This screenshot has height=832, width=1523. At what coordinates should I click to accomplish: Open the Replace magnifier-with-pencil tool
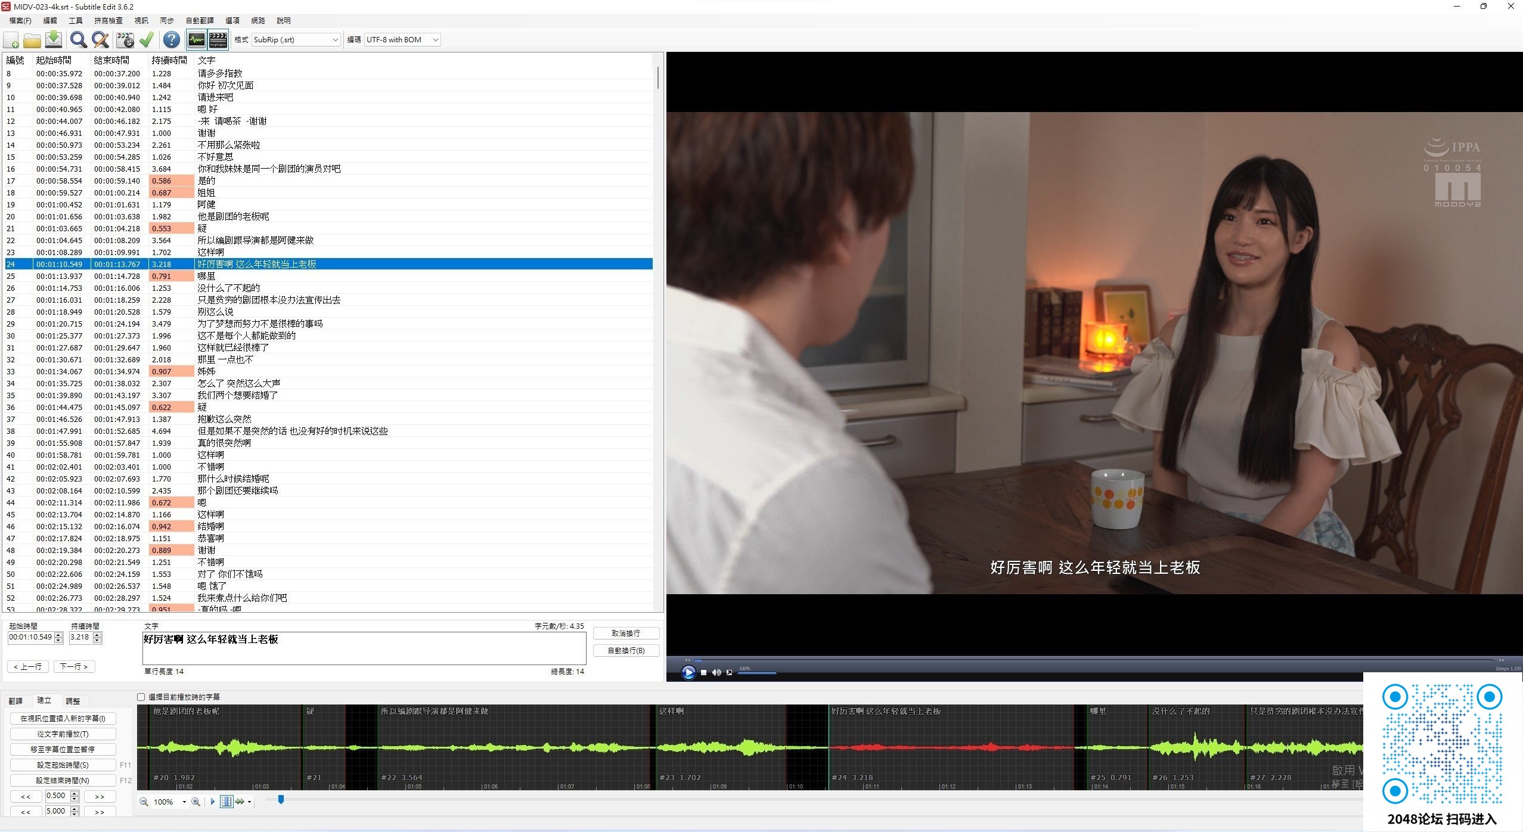tap(100, 40)
